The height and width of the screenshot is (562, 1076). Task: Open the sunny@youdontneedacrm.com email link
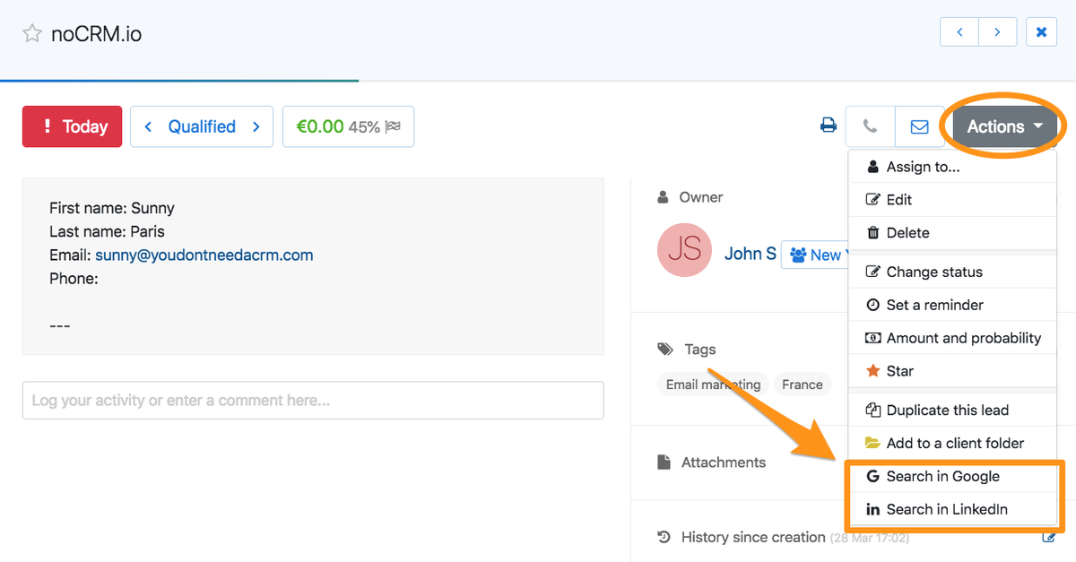204,255
